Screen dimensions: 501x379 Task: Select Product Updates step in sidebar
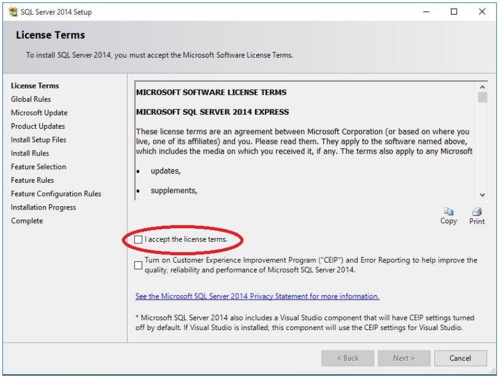click(x=38, y=126)
